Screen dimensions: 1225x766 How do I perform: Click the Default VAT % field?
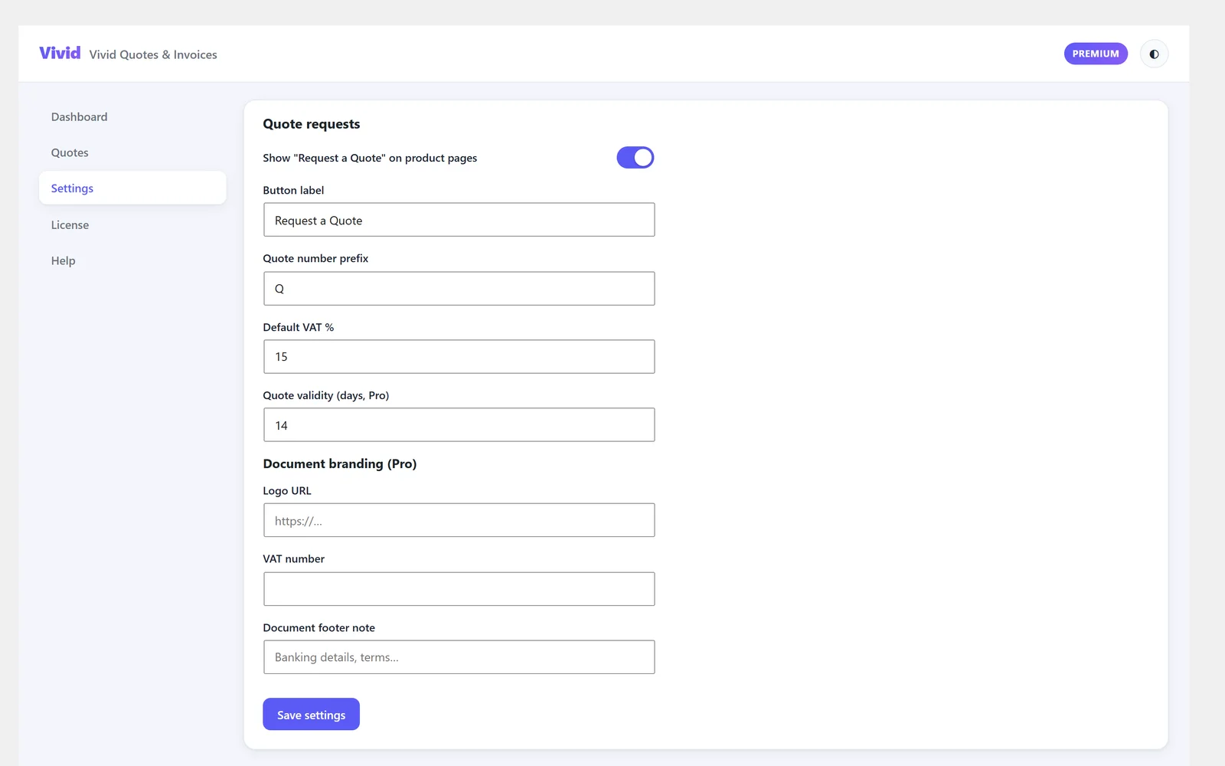tap(459, 357)
